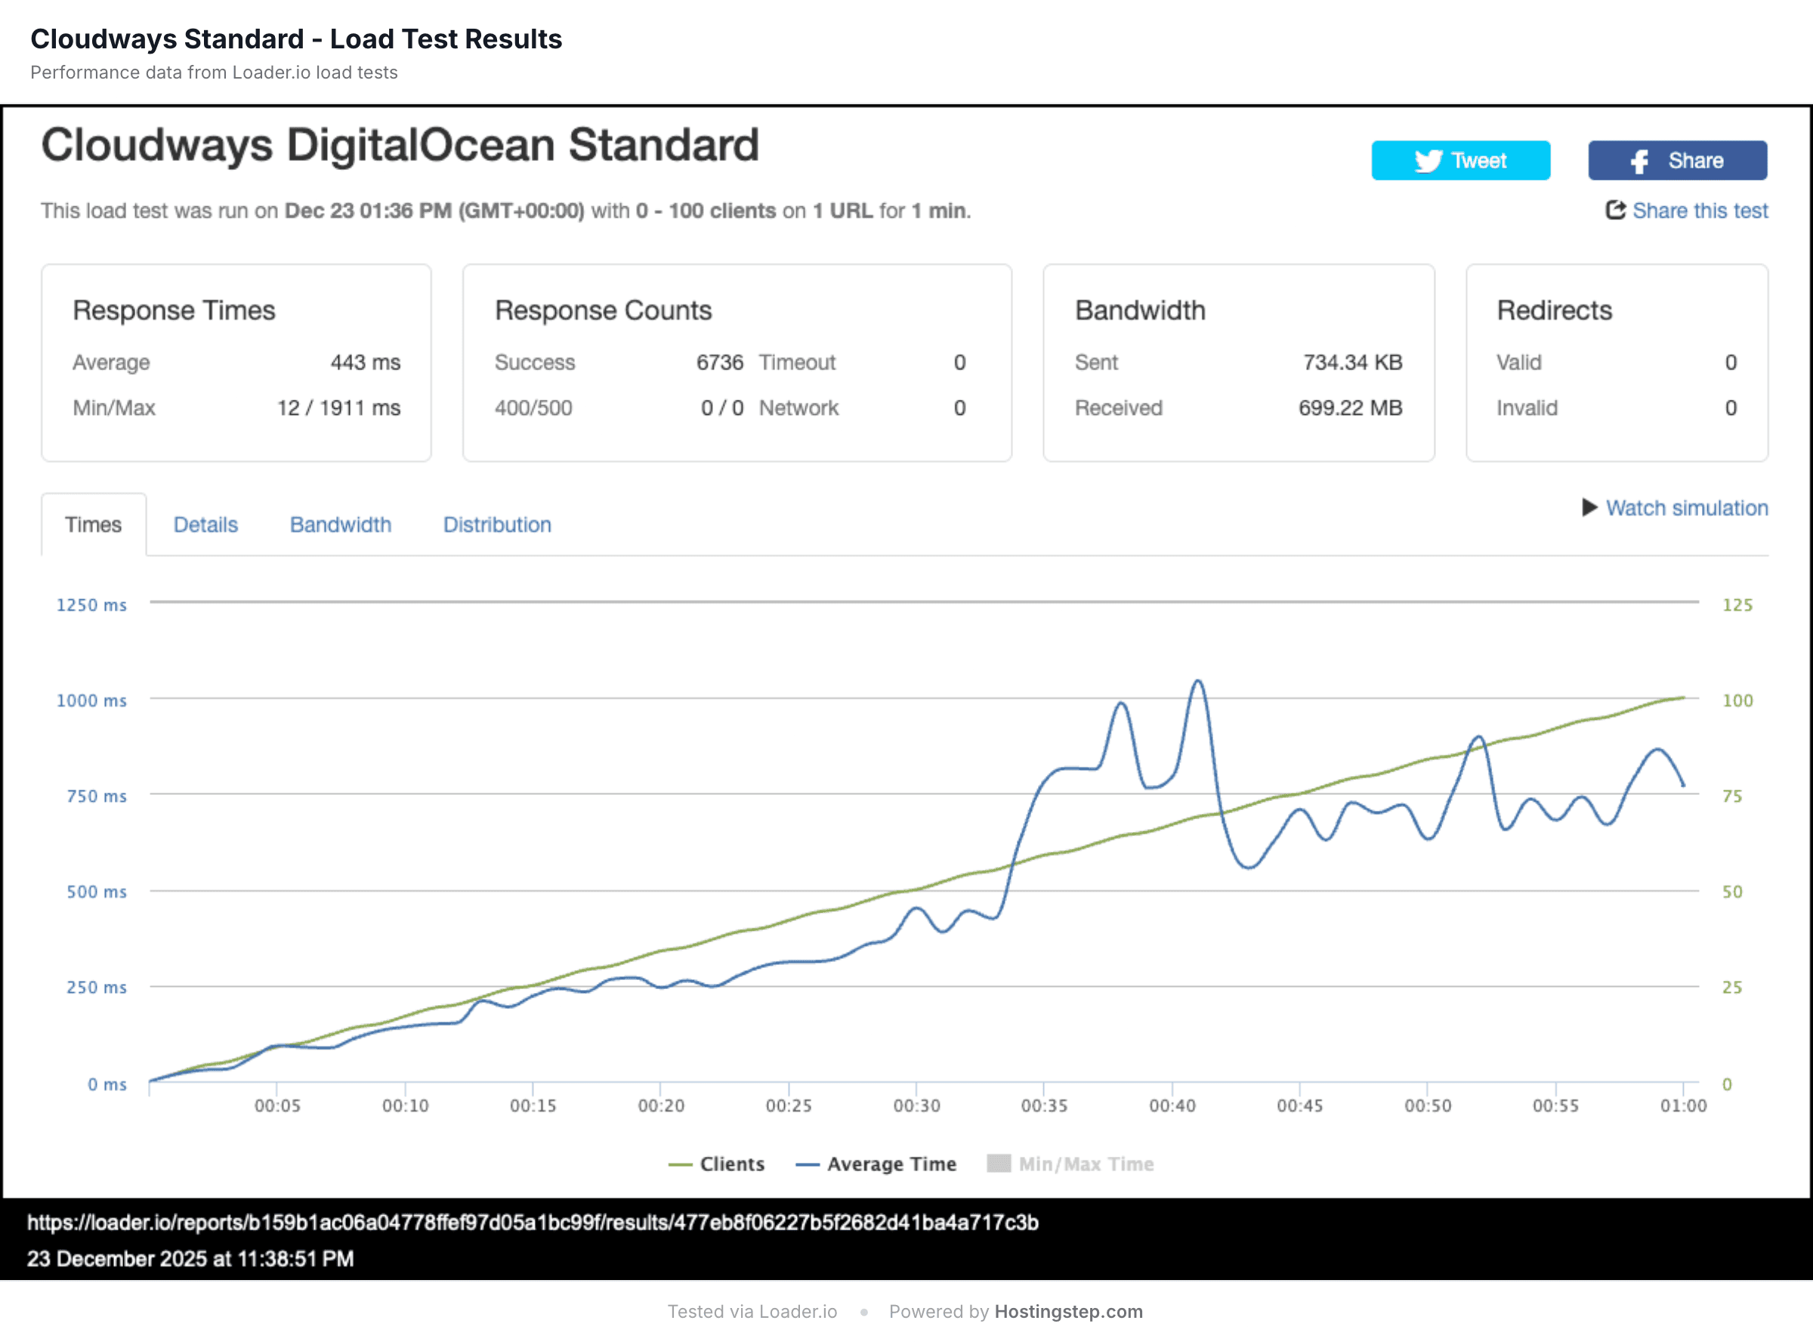This screenshot has width=1813, height=1342.
Task: Click the right-axis 75 clients label
Action: (x=1733, y=796)
